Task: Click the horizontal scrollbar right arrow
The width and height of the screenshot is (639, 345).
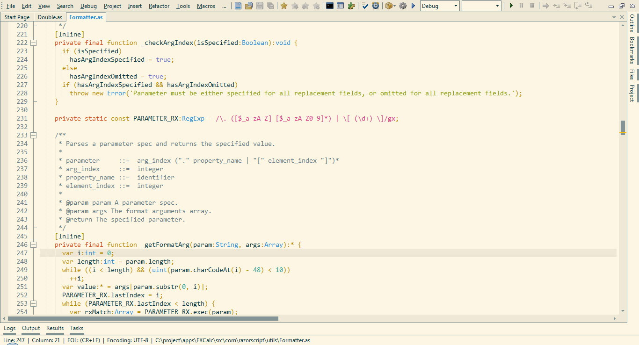Action: click(615, 318)
